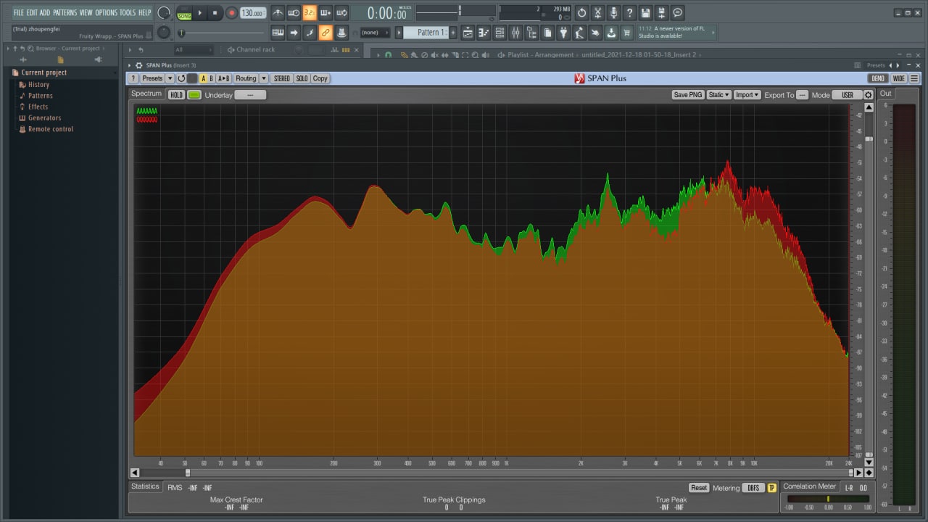
Task: Toggle the green spectrum enable button
Action: click(x=194, y=95)
